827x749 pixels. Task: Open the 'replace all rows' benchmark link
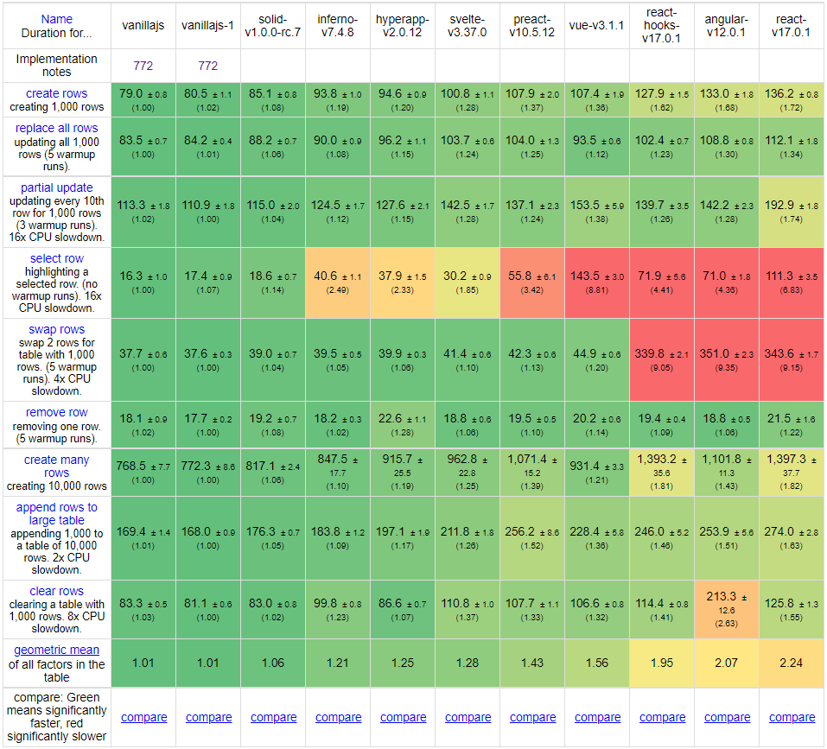[x=56, y=128]
